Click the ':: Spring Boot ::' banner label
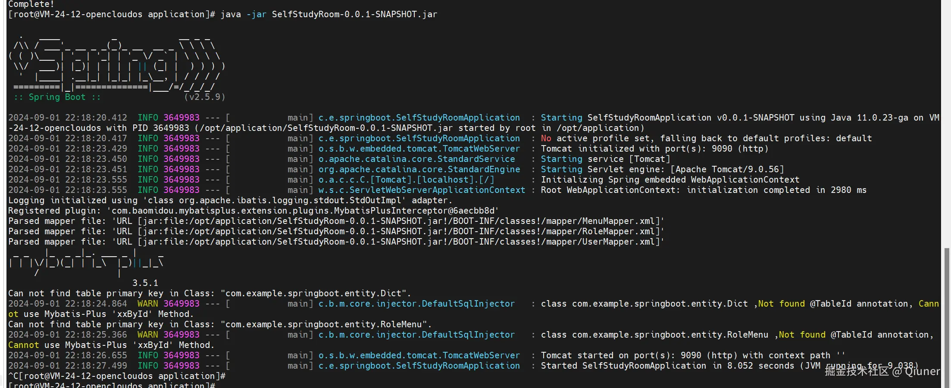 (x=57, y=97)
